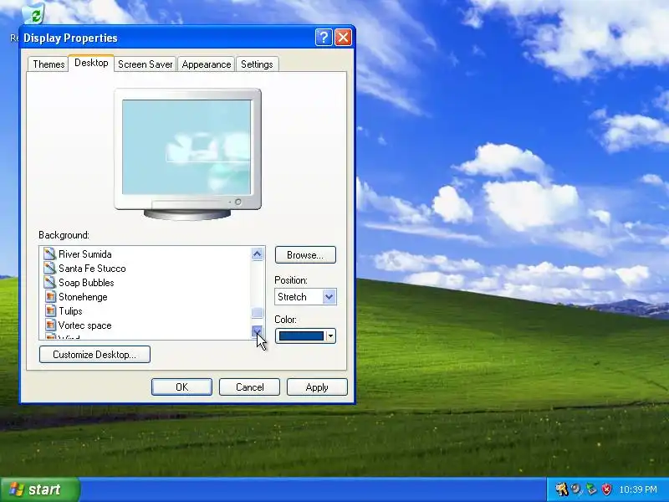The width and height of the screenshot is (669, 502).
Task: Select River Sumida file icon in Background list
Action: coord(50,254)
